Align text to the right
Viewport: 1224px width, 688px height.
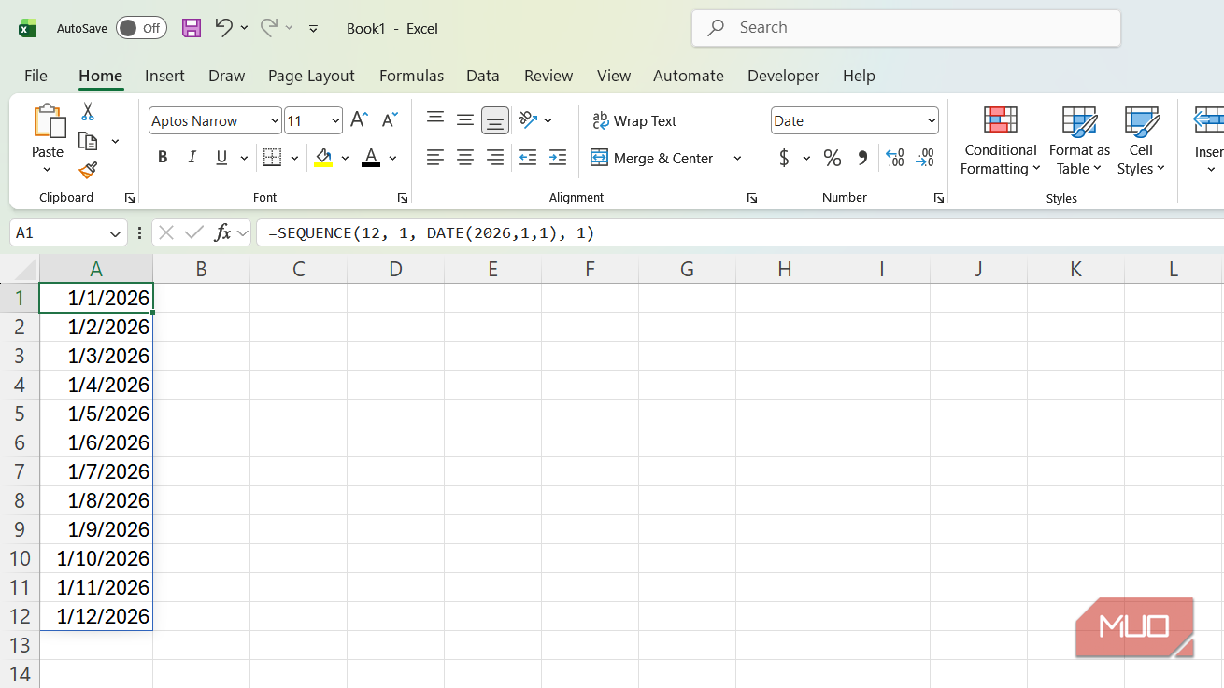(x=495, y=158)
